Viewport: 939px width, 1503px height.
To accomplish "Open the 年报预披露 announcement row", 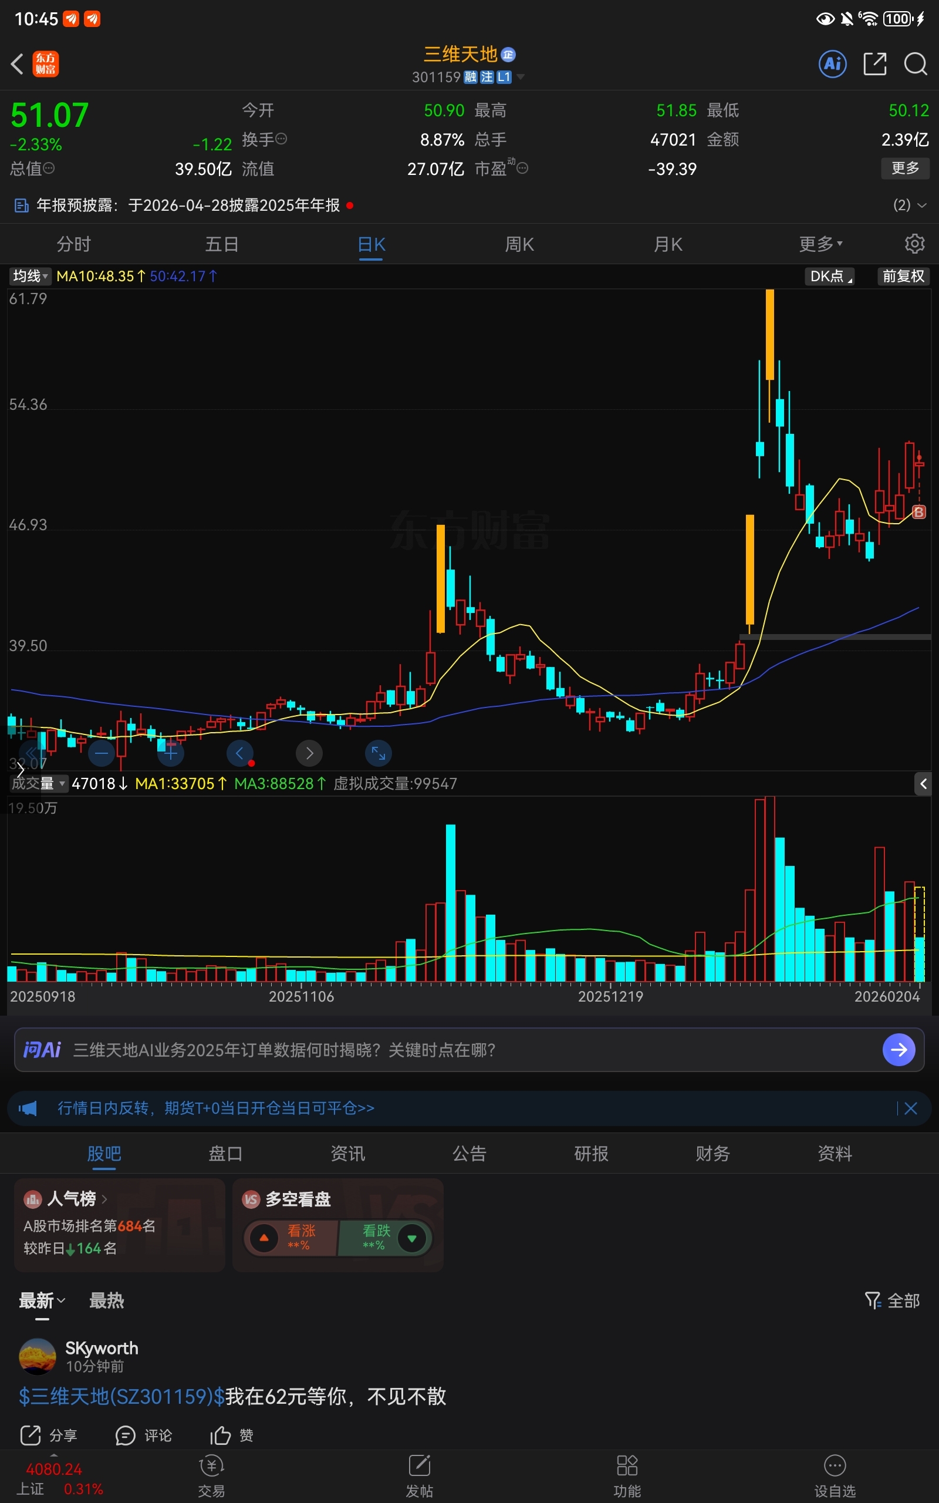I will (469, 205).
